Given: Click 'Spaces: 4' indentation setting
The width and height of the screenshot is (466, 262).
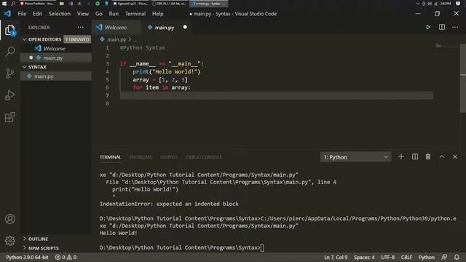Looking at the screenshot, I should pyautogui.click(x=364, y=257).
